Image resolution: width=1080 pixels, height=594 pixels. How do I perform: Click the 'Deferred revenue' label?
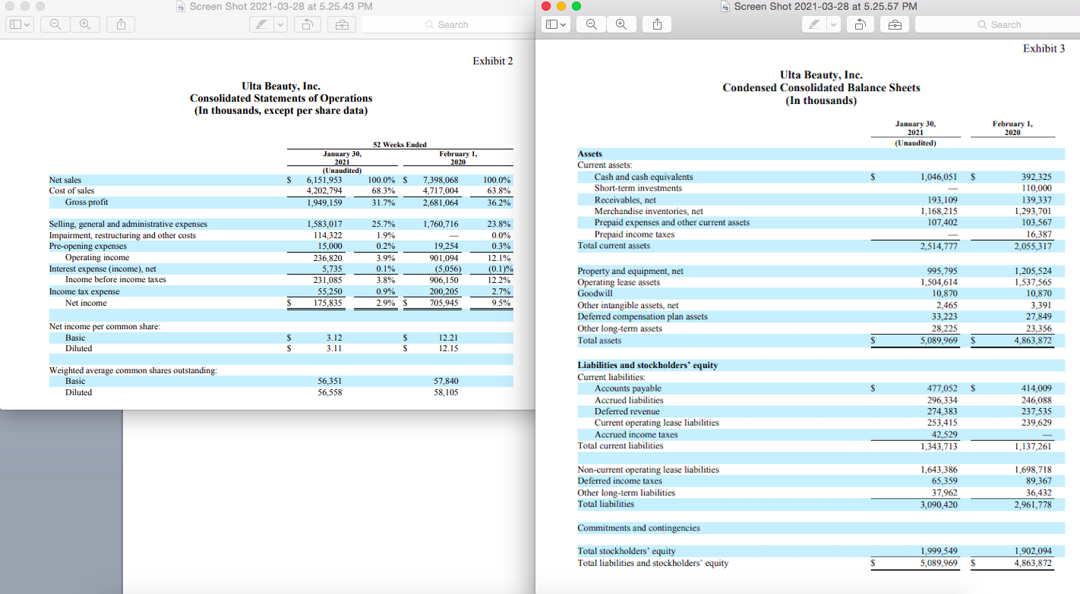pyautogui.click(x=627, y=411)
